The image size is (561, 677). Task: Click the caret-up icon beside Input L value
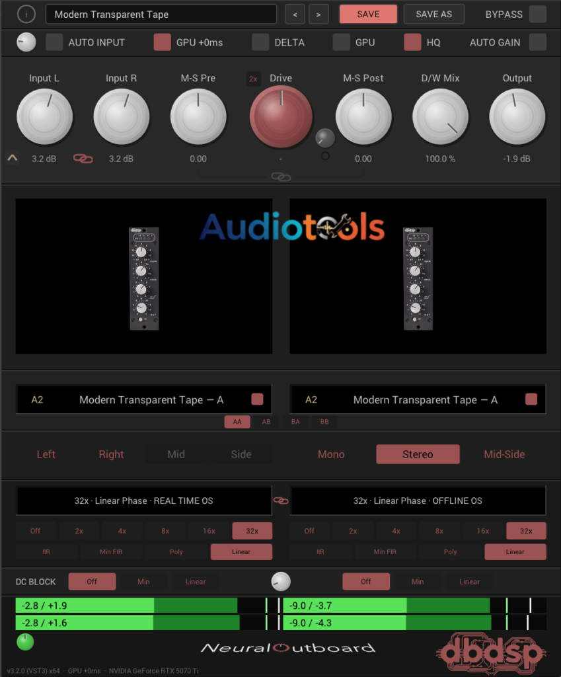pos(13,158)
